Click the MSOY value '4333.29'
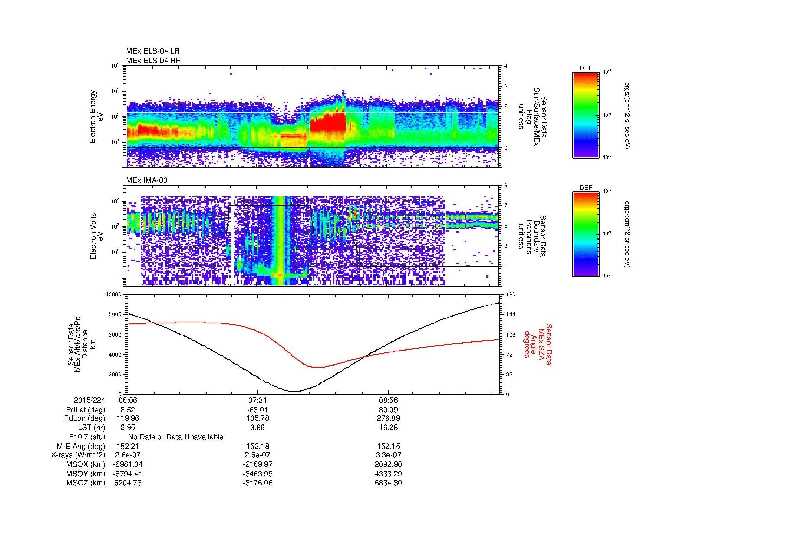The image size is (792, 560). click(x=388, y=474)
